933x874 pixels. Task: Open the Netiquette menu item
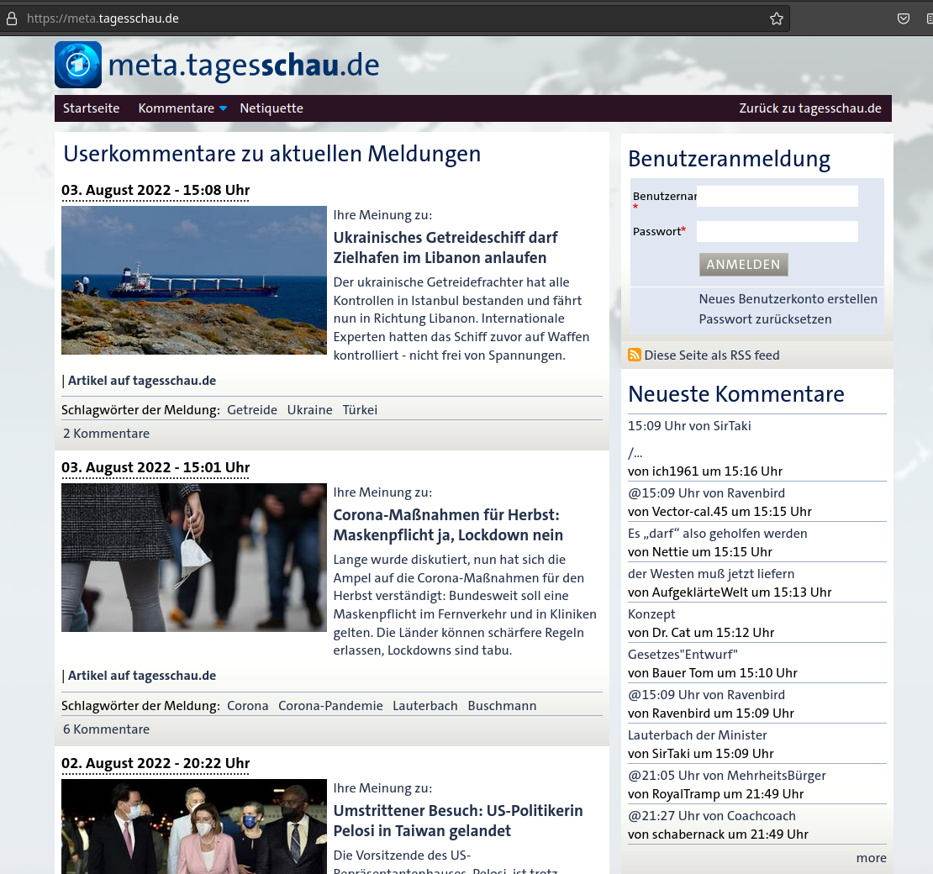[x=271, y=108]
